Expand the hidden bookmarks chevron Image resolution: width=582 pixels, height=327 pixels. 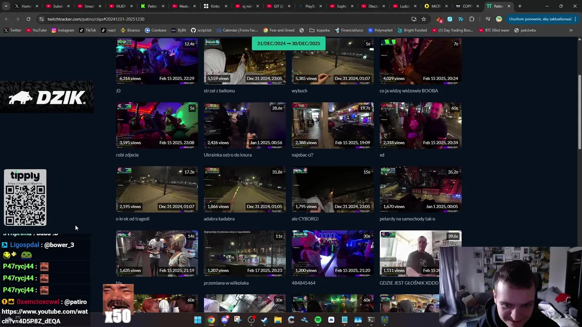[x=571, y=30]
